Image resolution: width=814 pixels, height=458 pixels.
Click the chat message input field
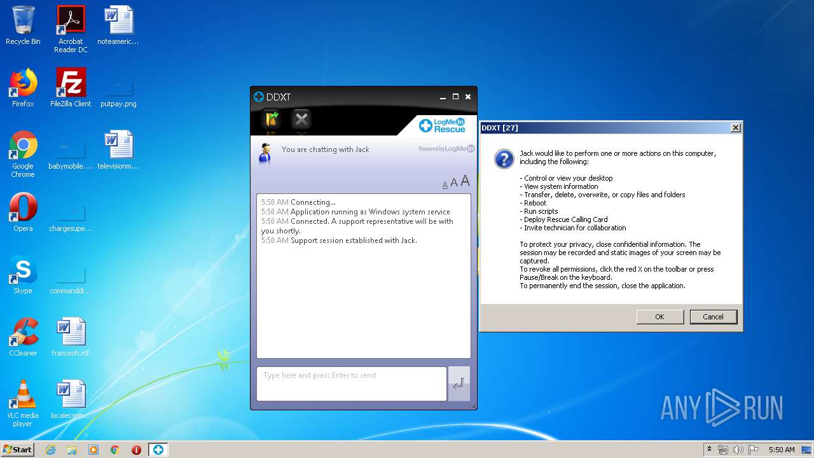[x=352, y=384]
